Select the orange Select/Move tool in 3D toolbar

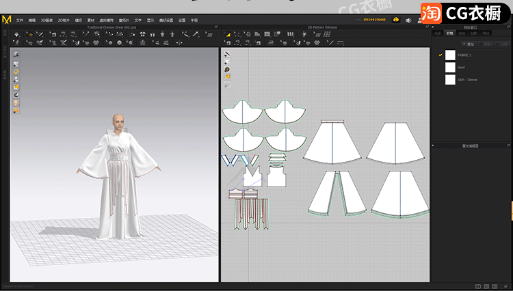point(29,34)
